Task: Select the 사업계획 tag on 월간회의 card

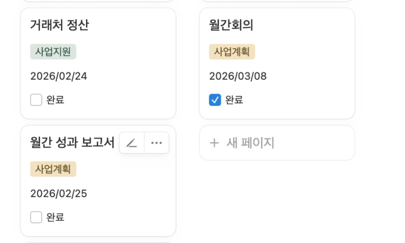Action: coord(232,52)
